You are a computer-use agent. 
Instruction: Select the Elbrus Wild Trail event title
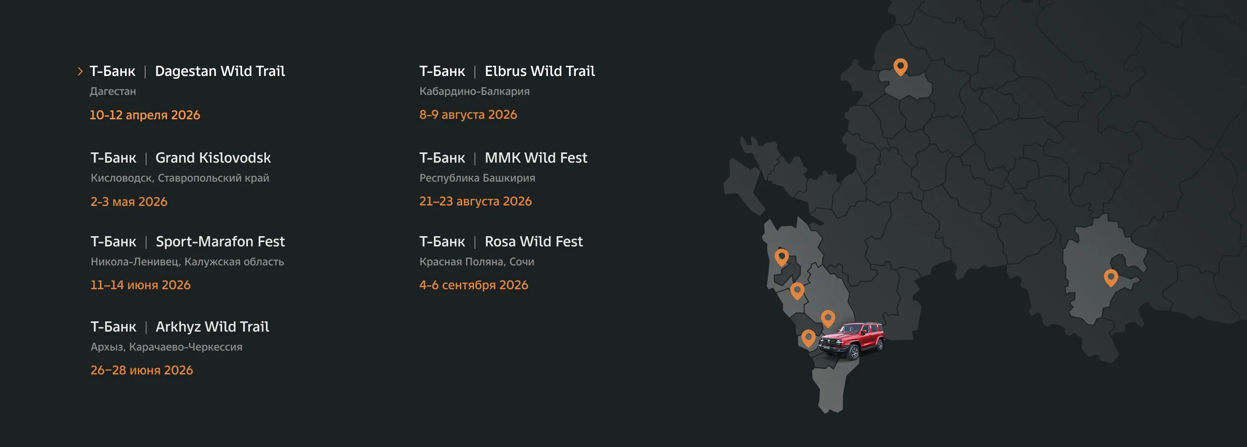[540, 72]
